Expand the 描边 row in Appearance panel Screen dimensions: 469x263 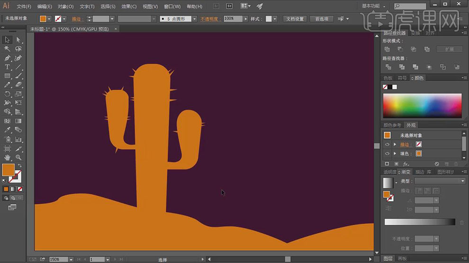point(395,144)
